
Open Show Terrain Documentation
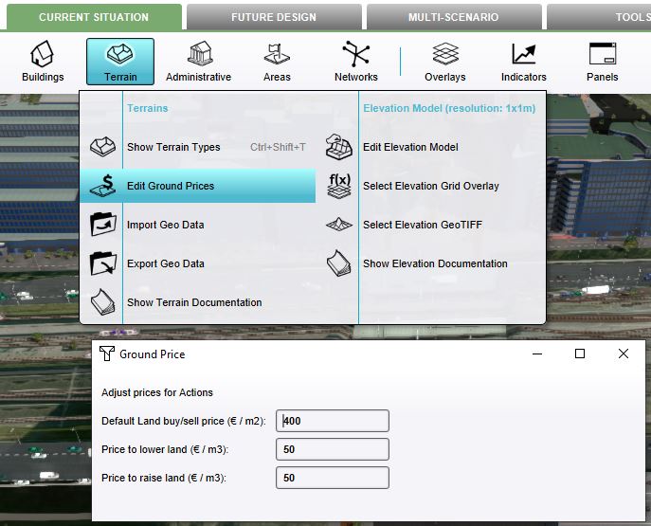[194, 302]
